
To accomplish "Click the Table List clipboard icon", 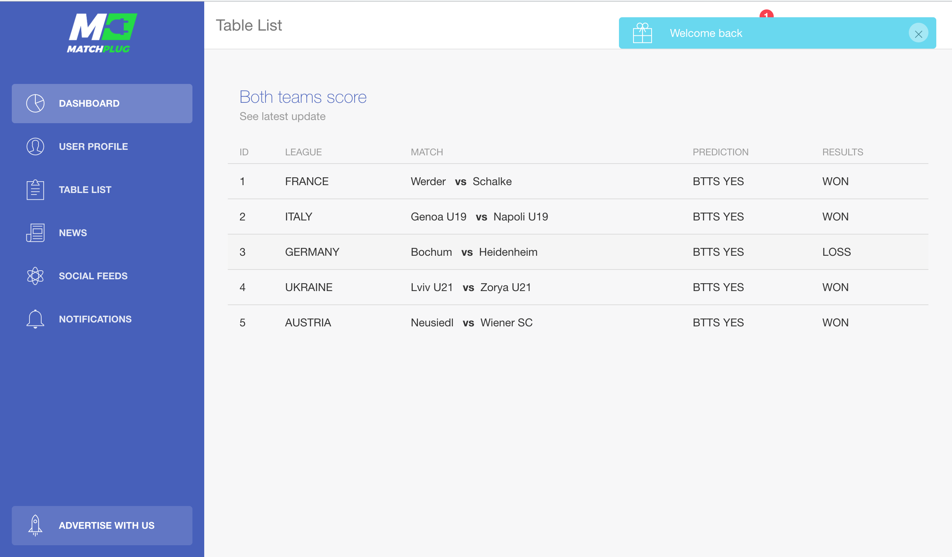I will 35,190.
